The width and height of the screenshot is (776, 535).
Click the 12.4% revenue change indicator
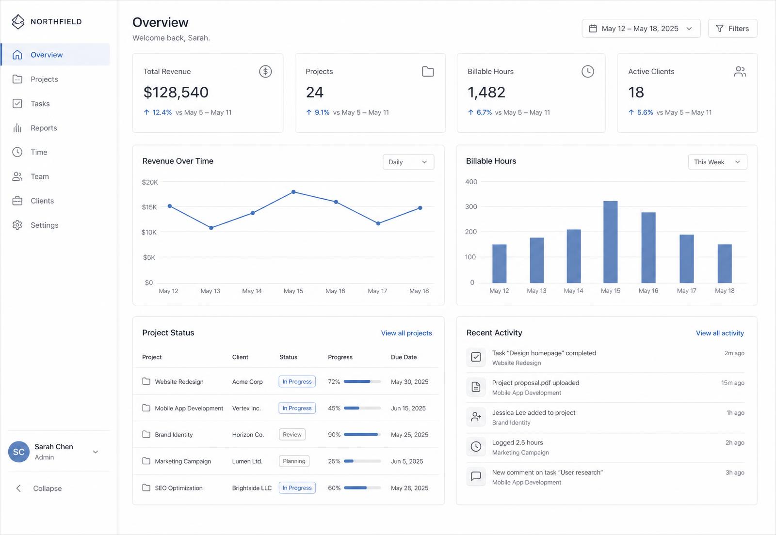(x=158, y=112)
